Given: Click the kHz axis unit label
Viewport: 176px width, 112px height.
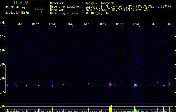Looking at the screenshot, I should pyautogui.click(x=3, y=23).
